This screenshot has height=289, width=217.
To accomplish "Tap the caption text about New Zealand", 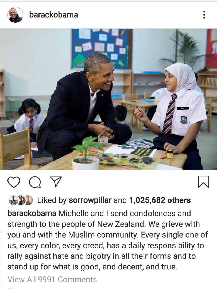I will 108,240.
